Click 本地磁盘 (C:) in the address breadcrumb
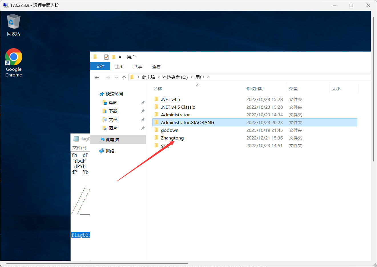377x267 pixels. [175, 77]
